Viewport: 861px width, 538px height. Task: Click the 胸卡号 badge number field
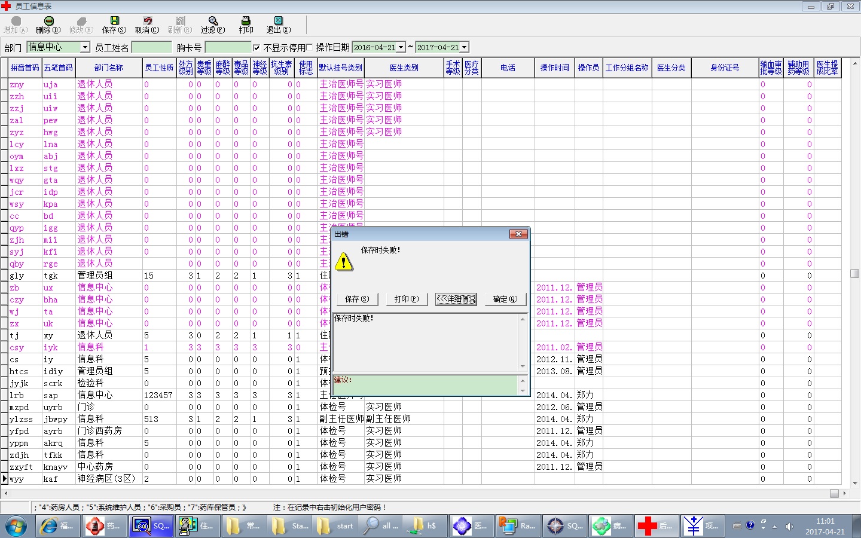[x=228, y=47]
